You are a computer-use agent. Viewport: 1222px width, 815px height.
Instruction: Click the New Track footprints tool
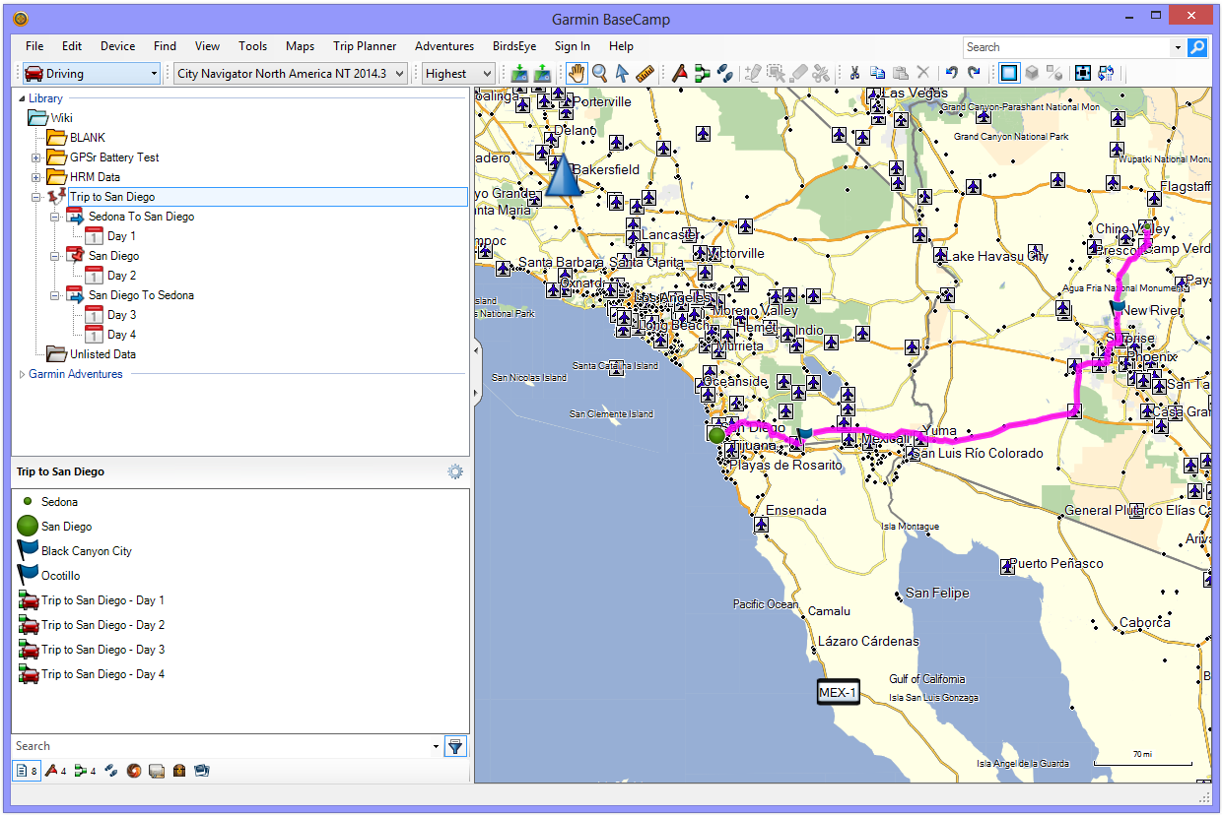point(724,73)
